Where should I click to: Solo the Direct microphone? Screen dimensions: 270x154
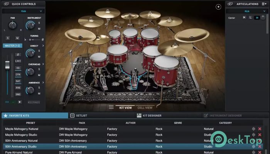pos(39,51)
